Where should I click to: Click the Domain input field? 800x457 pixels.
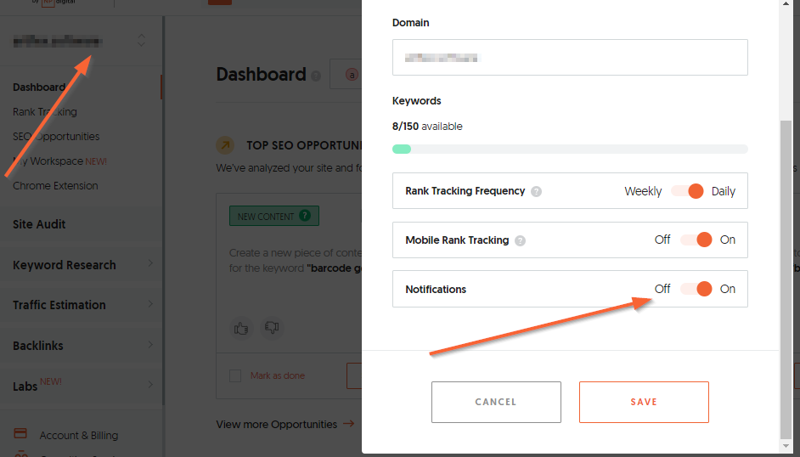(570, 57)
